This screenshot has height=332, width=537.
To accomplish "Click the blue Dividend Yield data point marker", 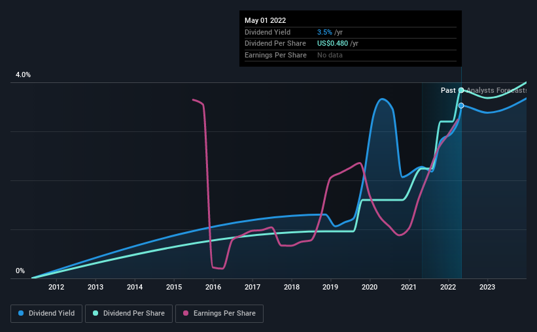I will coord(461,105).
